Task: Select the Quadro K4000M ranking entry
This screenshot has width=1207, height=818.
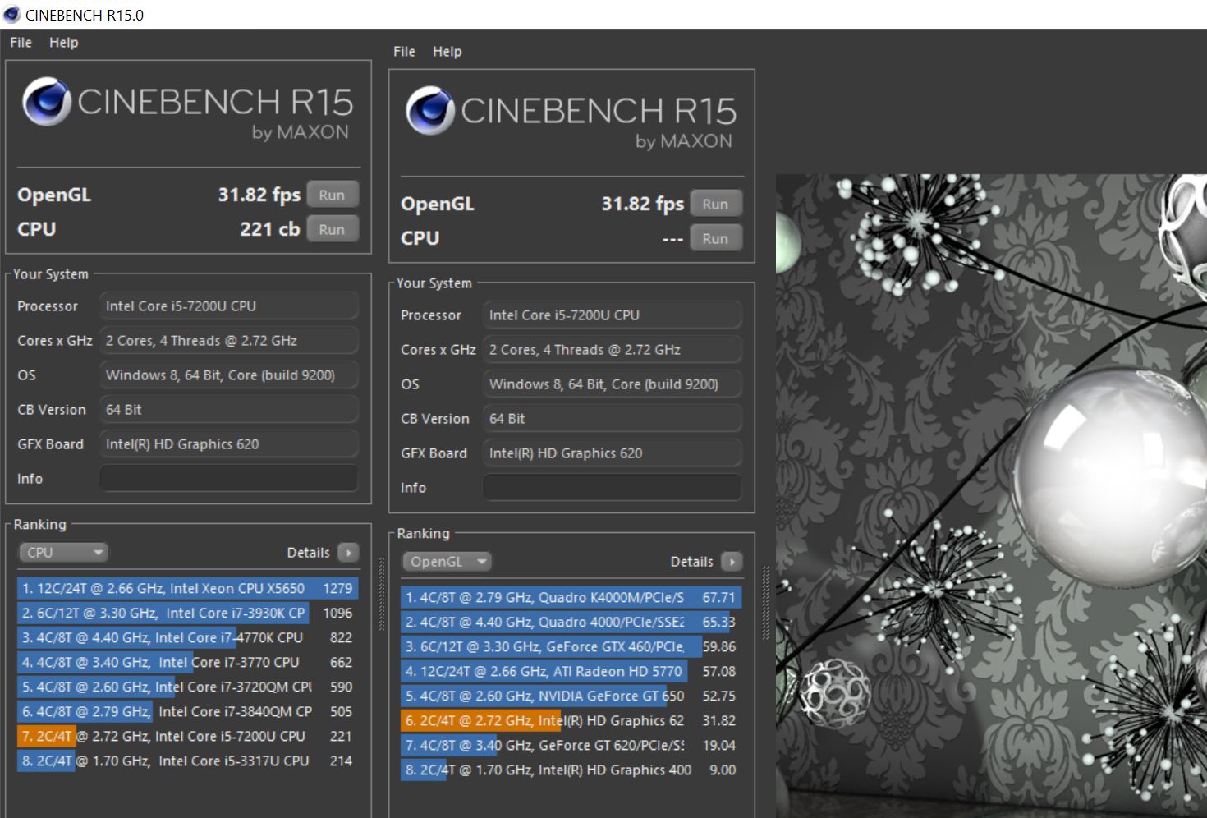Action: pyautogui.click(x=571, y=597)
